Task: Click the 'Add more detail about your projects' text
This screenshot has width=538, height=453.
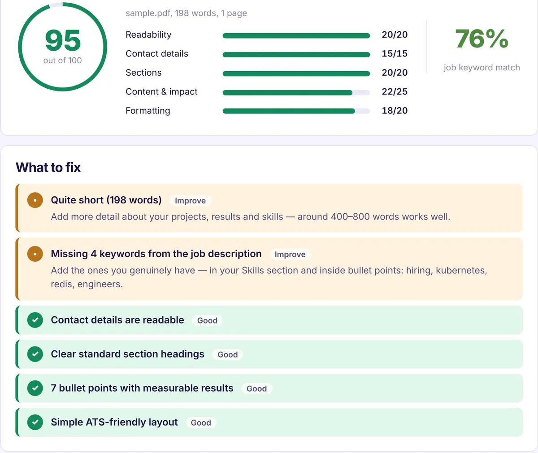Action: (251, 217)
